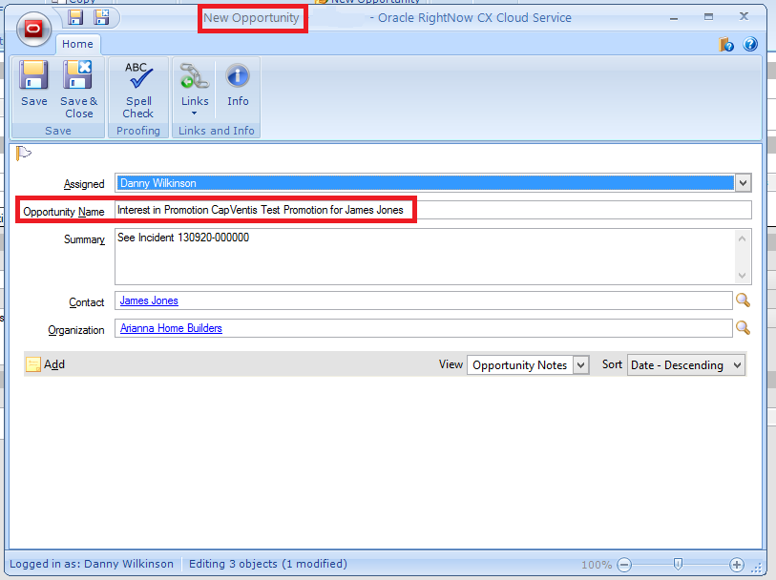The height and width of the screenshot is (580, 776).
Task: Click the search magnifier beside Contact field
Action: click(743, 300)
